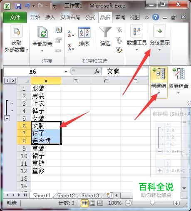
Task: Show outline level 1
Action: click(x=7, y=81)
